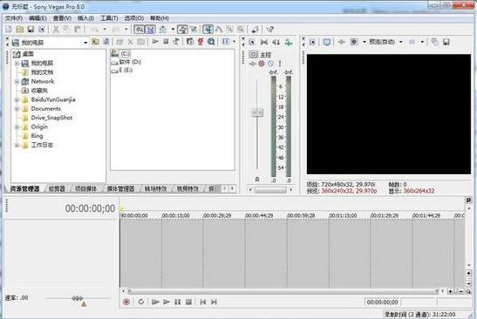
Task: Select the (C:) drive in file list
Action: [120, 54]
